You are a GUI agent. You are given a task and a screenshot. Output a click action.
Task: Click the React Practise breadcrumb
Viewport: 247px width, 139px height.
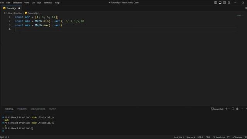(x=15, y=13)
